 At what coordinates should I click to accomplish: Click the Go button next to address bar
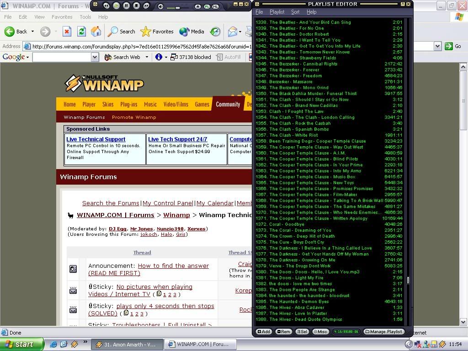click(453, 46)
